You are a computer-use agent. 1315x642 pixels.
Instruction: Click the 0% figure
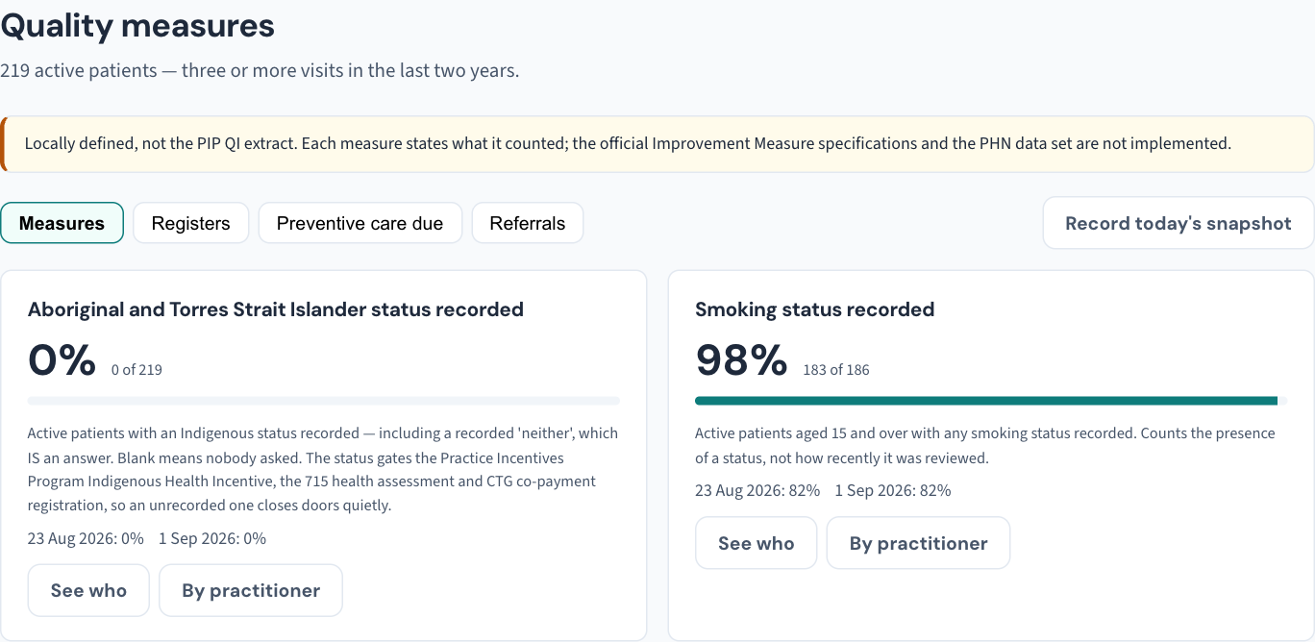62,360
